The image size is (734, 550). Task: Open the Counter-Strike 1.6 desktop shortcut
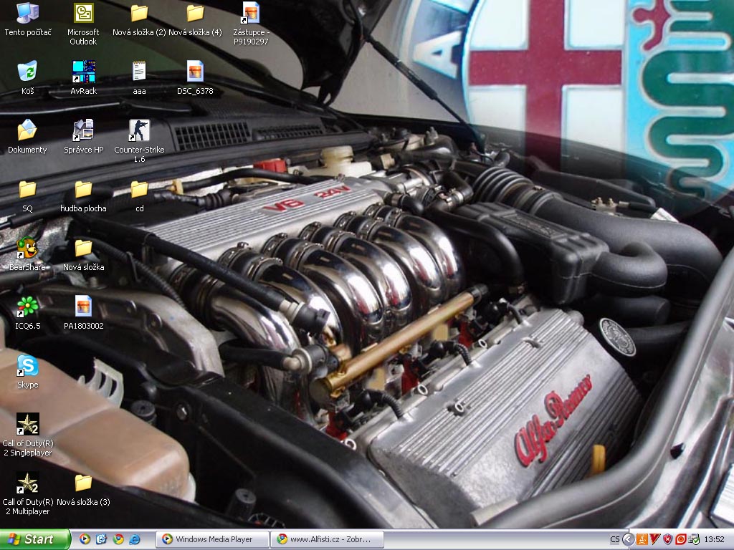point(139,131)
